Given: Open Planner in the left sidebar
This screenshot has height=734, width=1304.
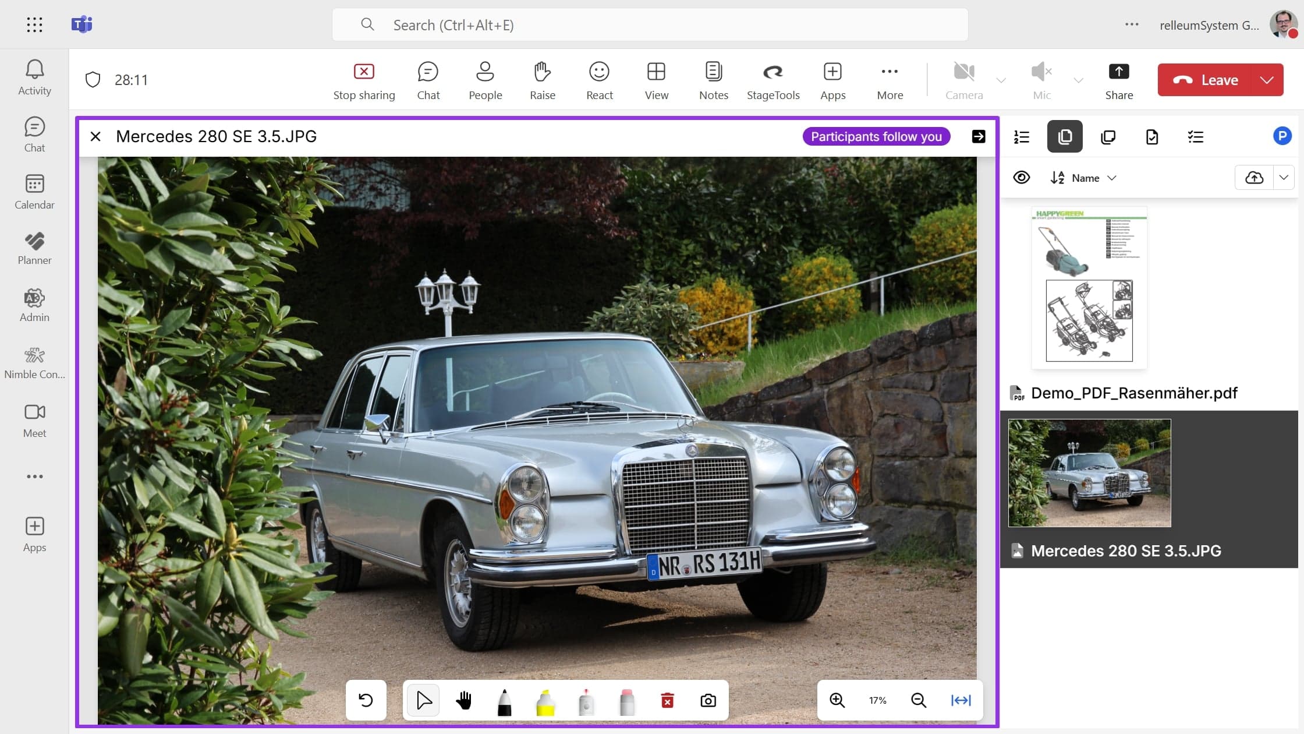Looking at the screenshot, I should click(x=34, y=249).
